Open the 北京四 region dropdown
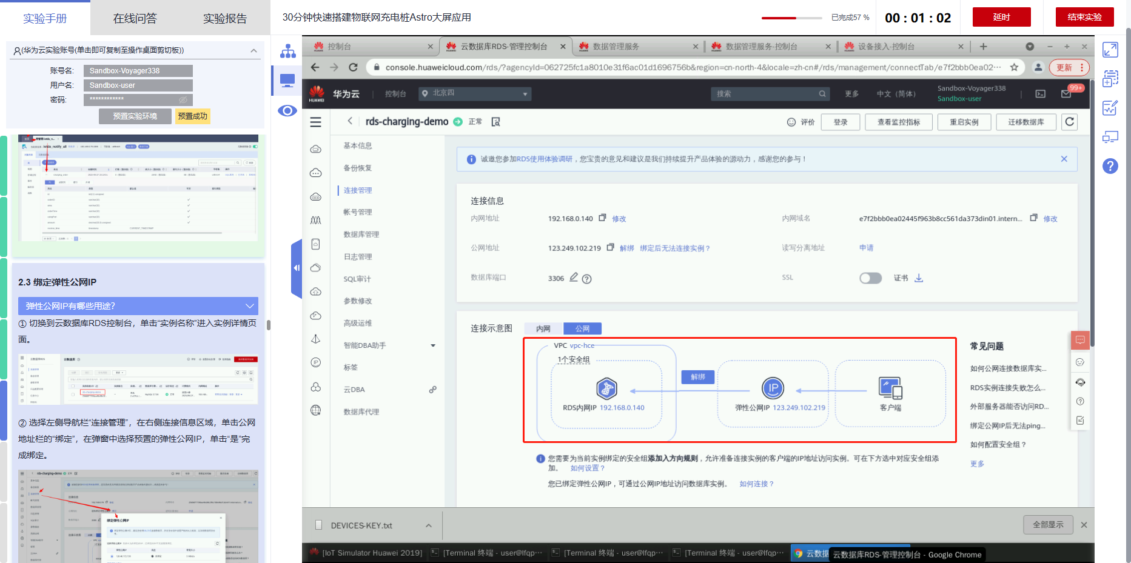 tap(475, 93)
